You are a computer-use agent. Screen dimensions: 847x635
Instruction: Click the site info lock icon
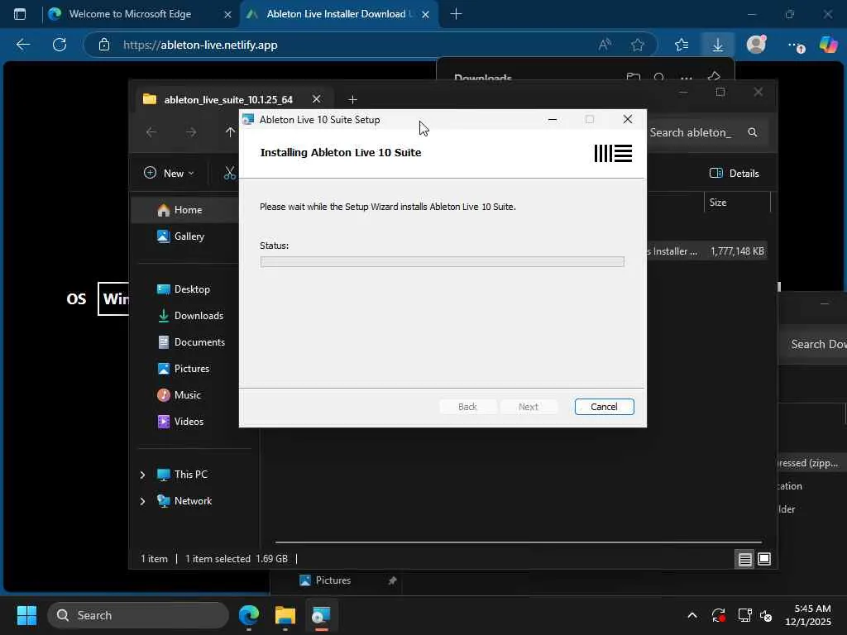point(104,45)
